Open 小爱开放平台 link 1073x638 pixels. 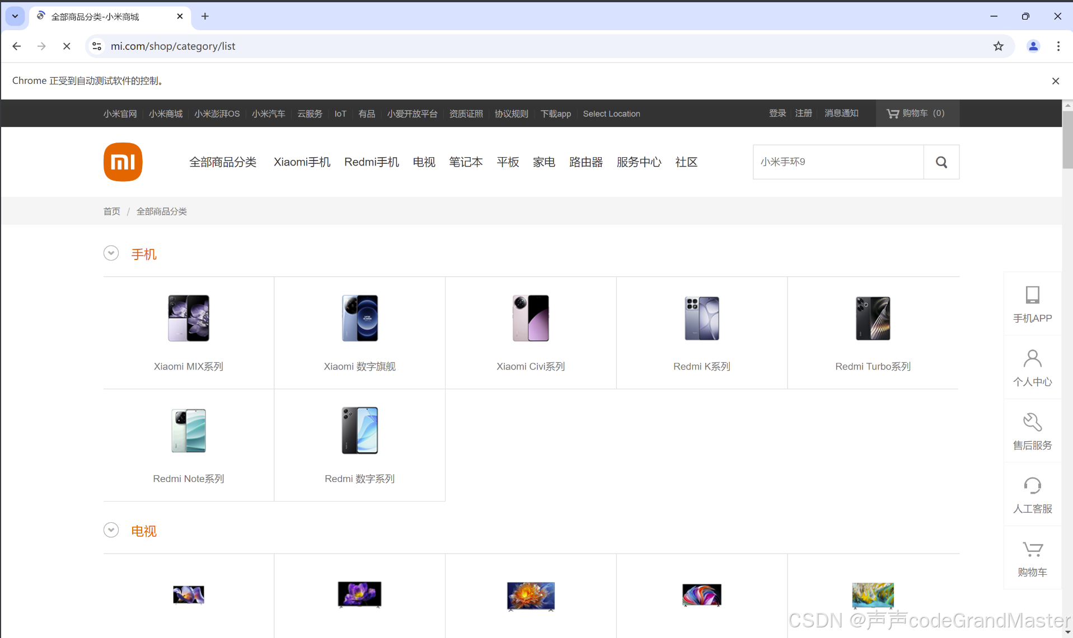(412, 114)
